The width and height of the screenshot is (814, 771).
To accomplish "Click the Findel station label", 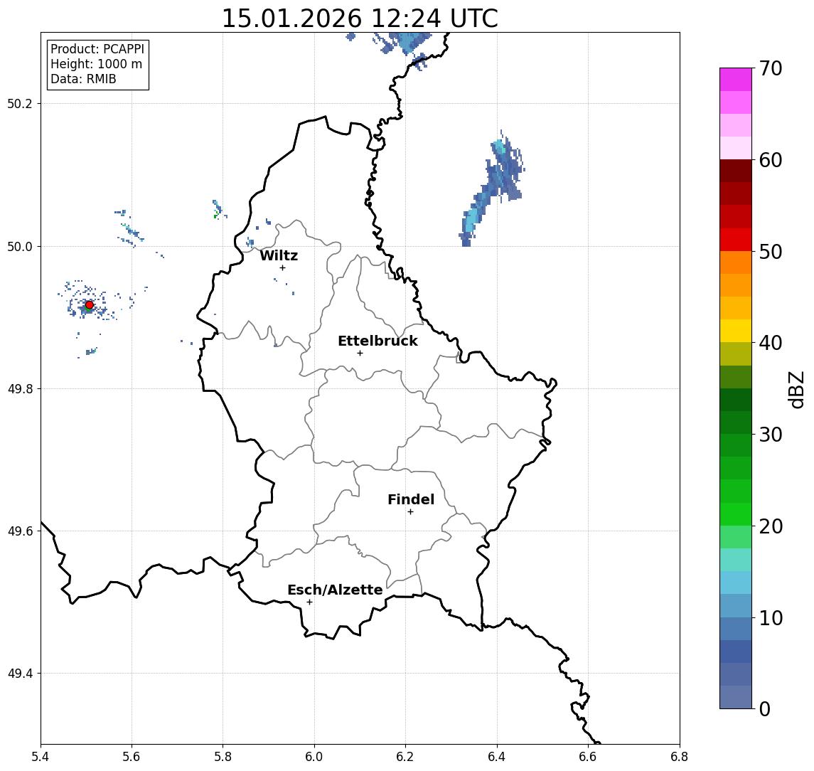I will (411, 499).
